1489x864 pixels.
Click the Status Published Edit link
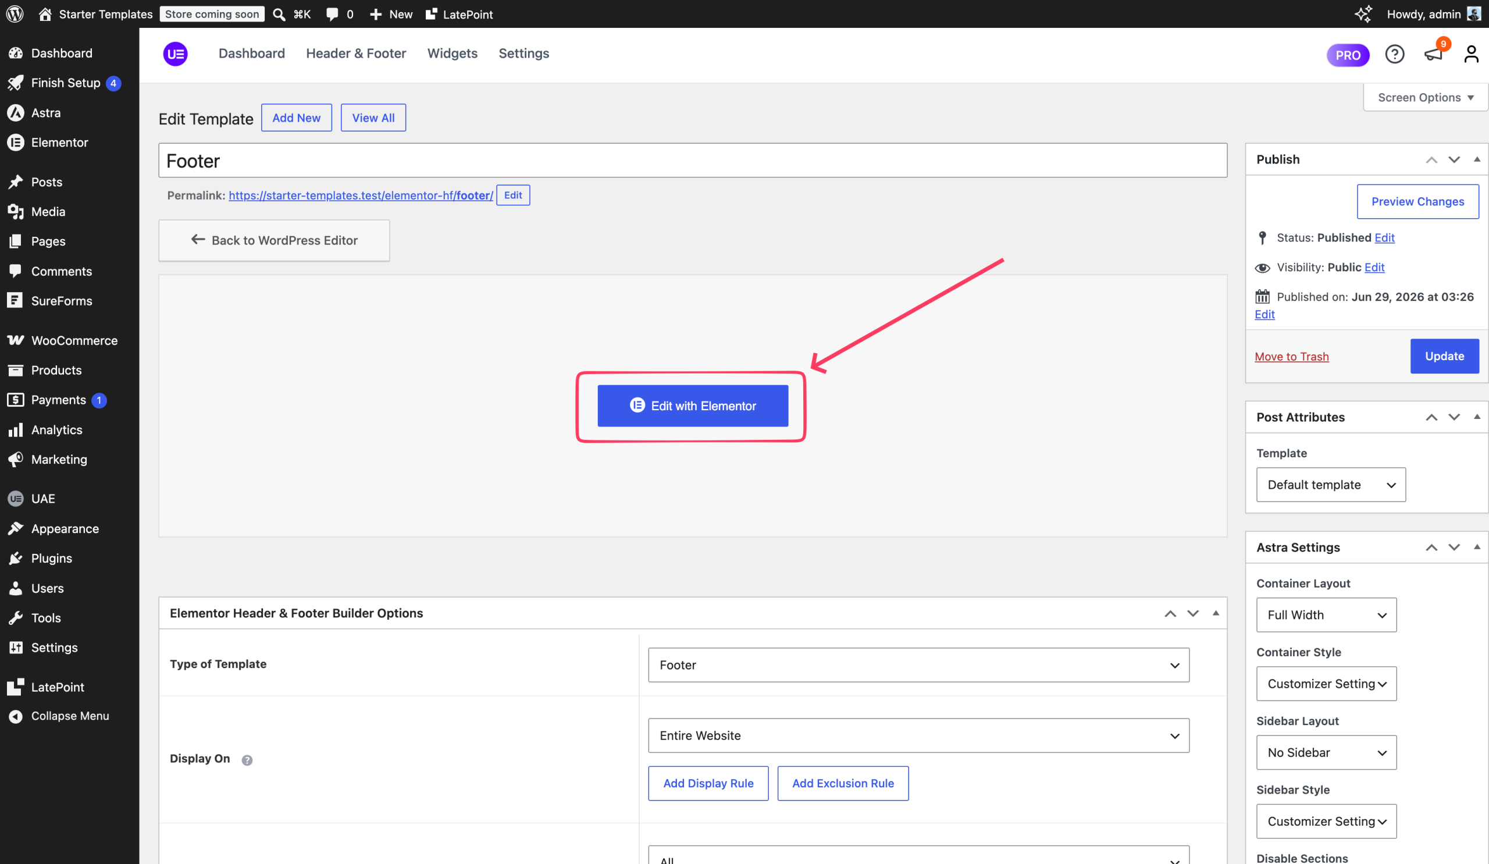point(1384,237)
